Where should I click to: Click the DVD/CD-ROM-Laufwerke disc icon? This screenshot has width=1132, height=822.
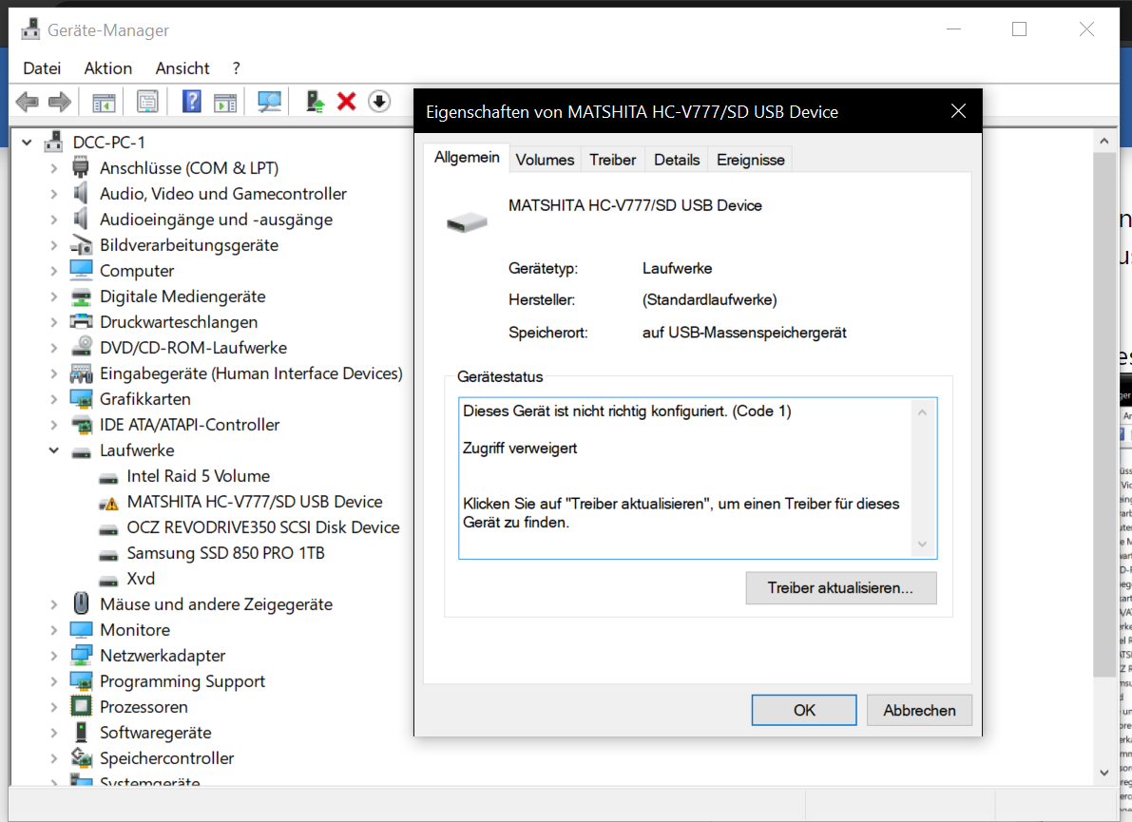click(x=82, y=347)
